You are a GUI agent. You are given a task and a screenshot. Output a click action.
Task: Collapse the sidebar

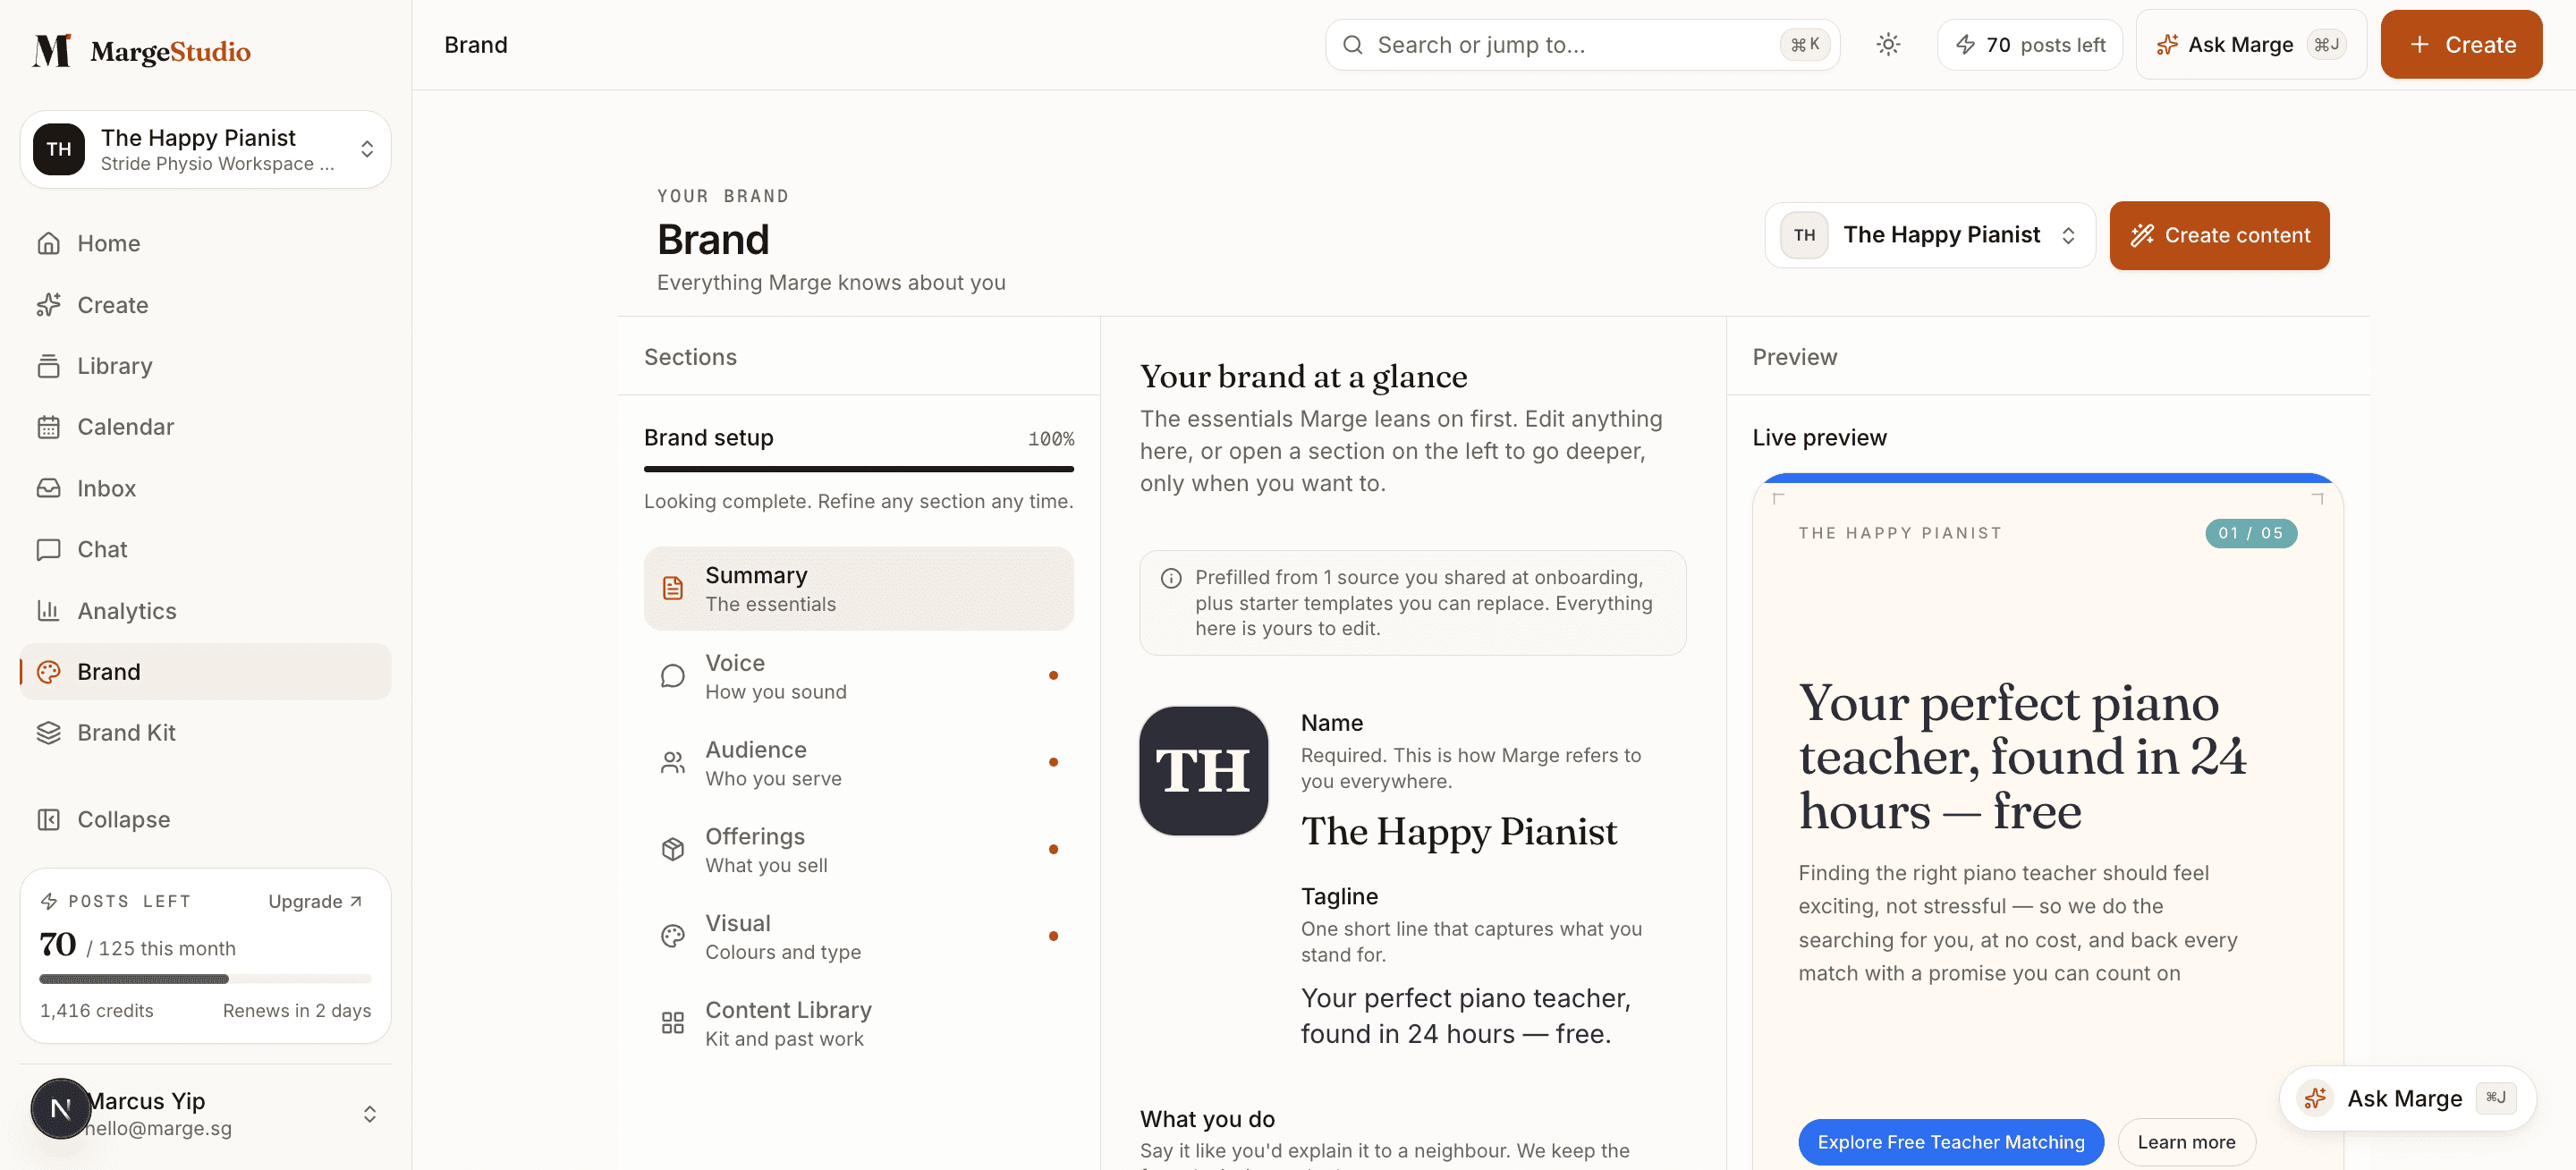point(205,819)
